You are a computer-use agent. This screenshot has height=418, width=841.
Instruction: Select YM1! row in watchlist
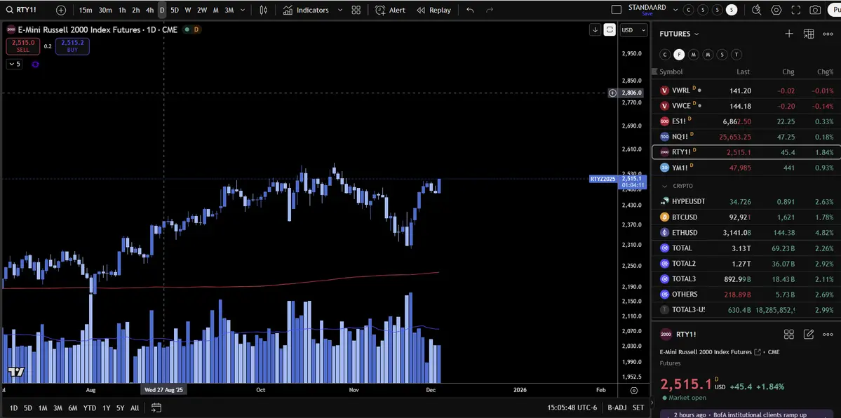tap(746, 168)
